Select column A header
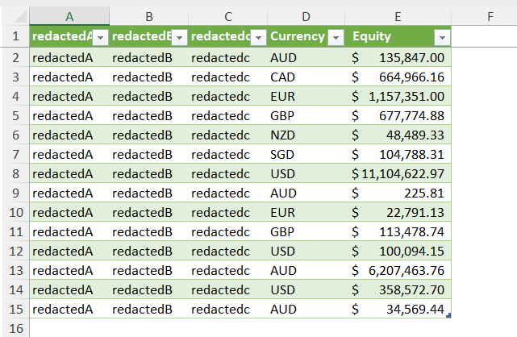Viewport: 517px width, 337px height. pos(69,15)
